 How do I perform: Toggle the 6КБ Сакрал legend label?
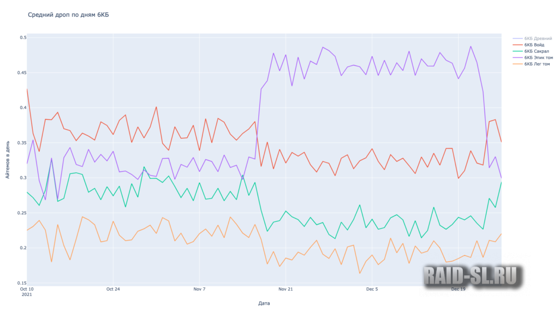point(536,51)
